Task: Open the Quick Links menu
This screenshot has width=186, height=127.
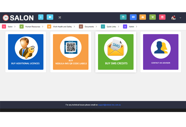Action: pyautogui.click(x=111, y=27)
